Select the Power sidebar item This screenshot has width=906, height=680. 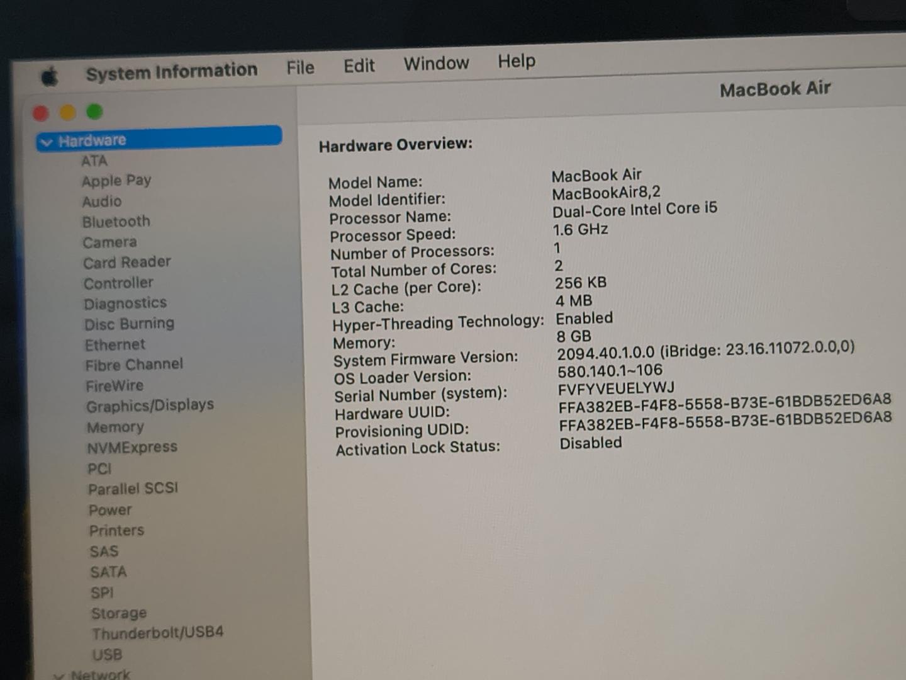[110, 509]
